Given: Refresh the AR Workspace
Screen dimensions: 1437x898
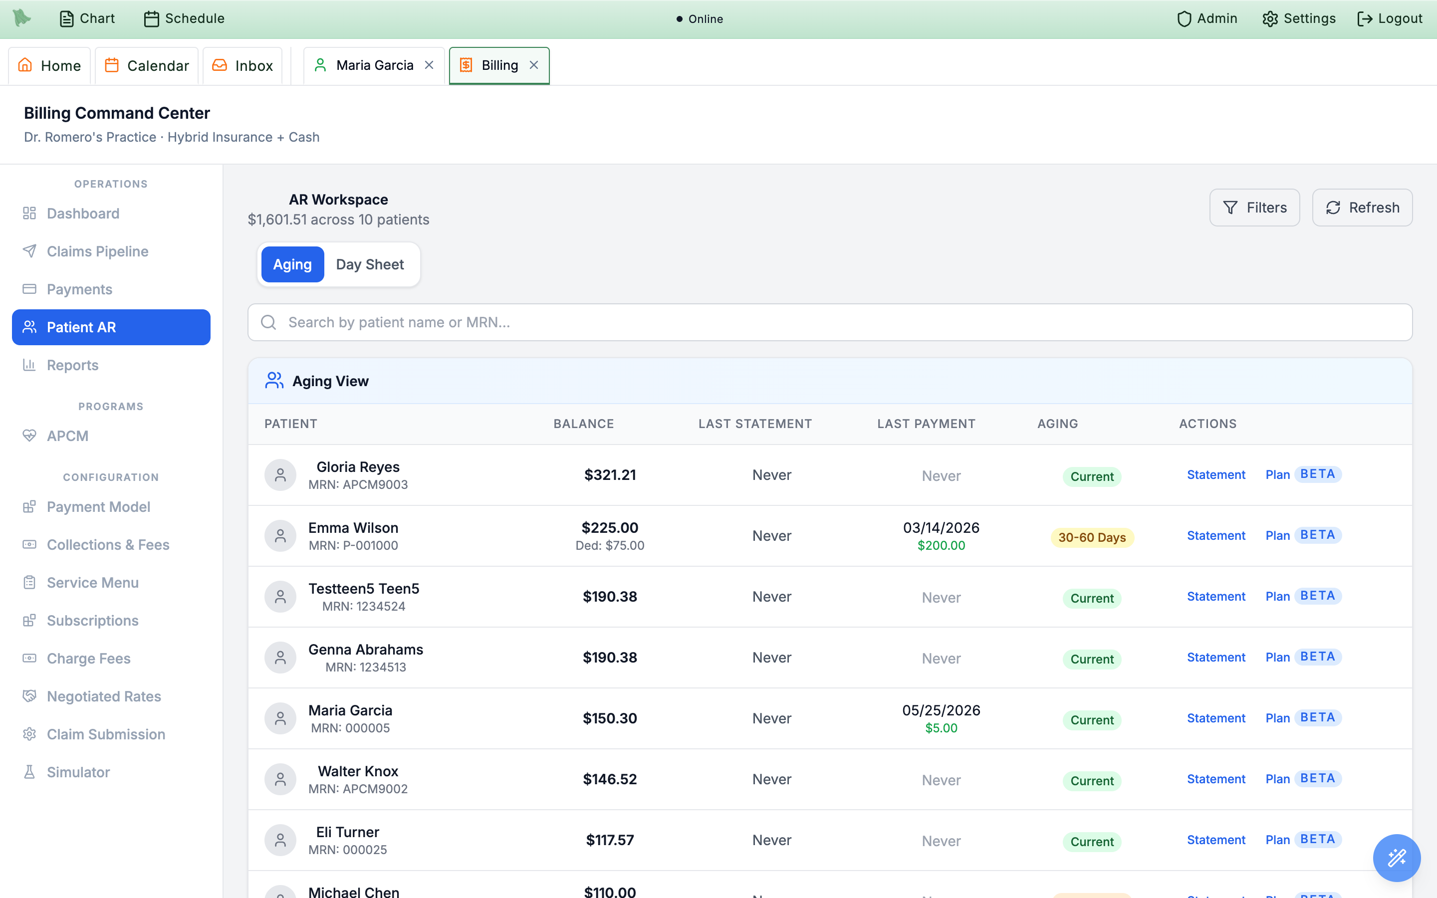Looking at the screenshot, I should [1362, 207].
